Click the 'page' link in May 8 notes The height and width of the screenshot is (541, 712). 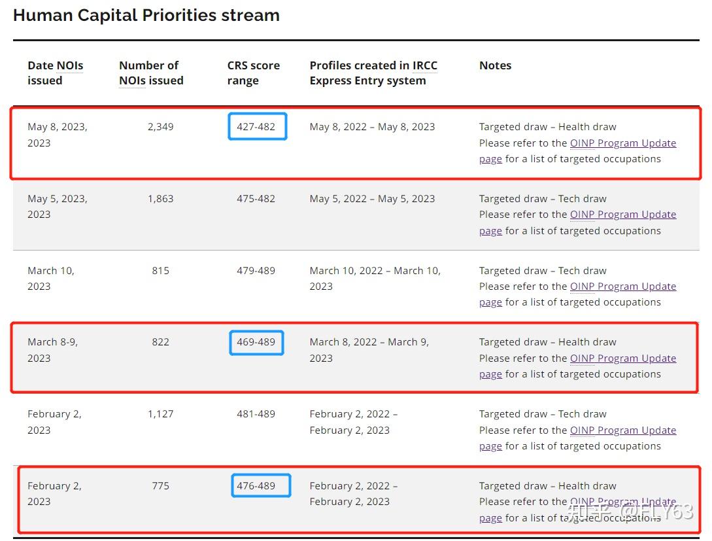(x=490, y=160)
